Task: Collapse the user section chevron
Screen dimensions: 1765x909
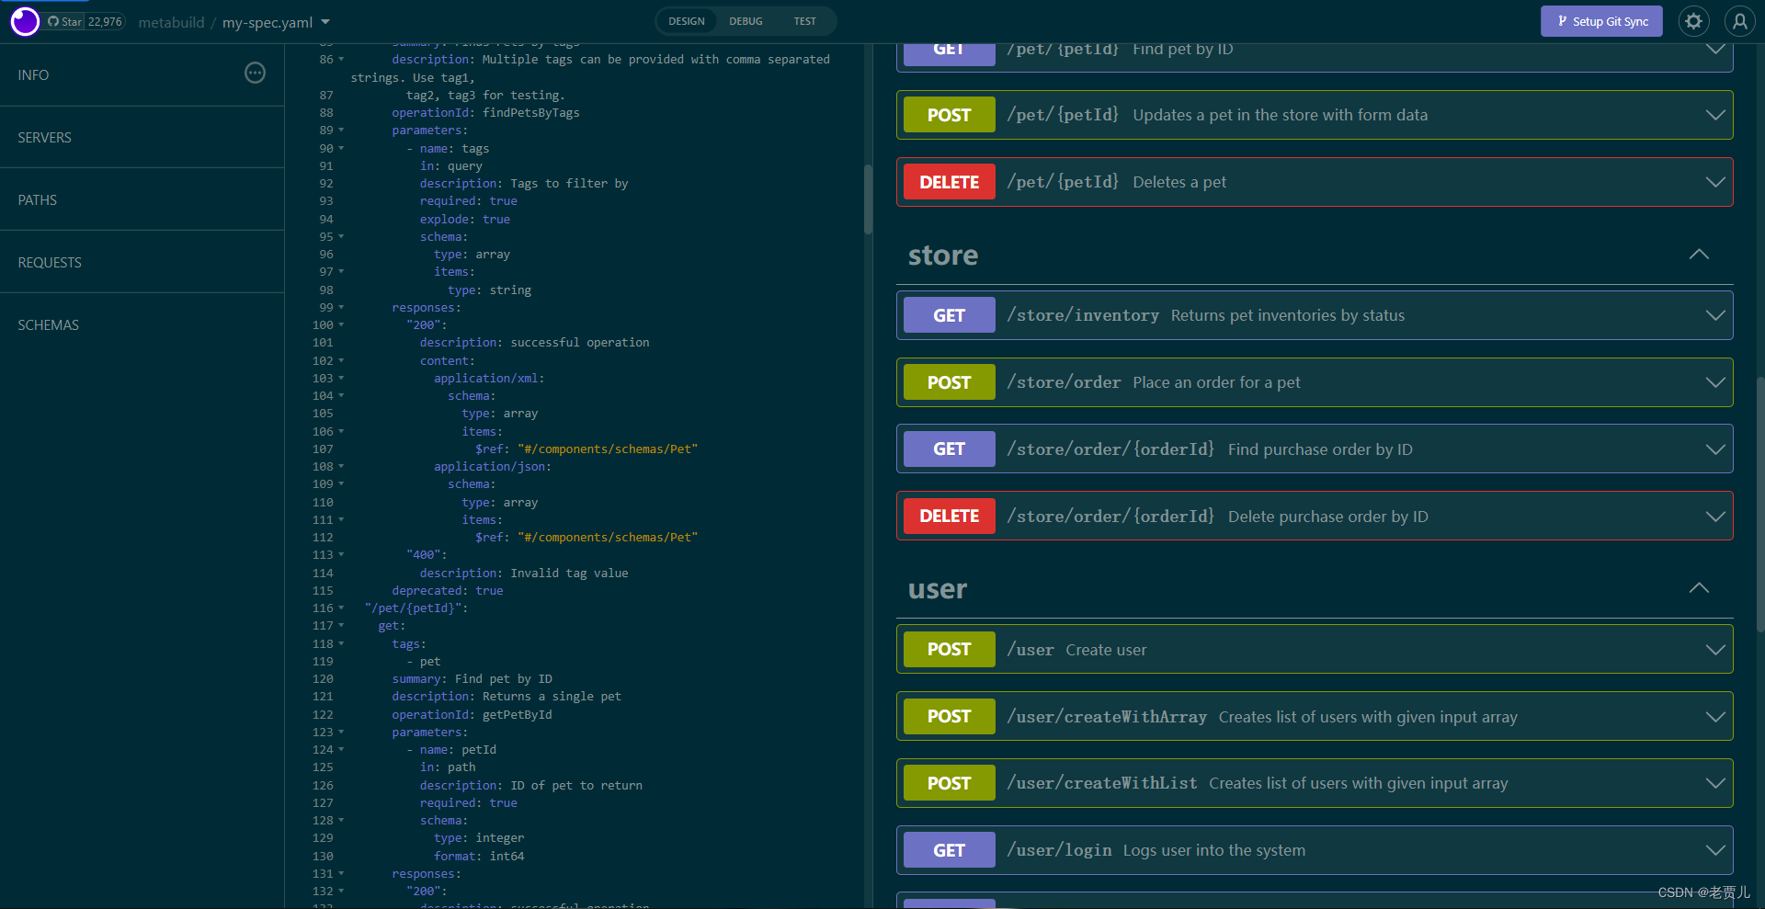Action: click(1699, 588)
